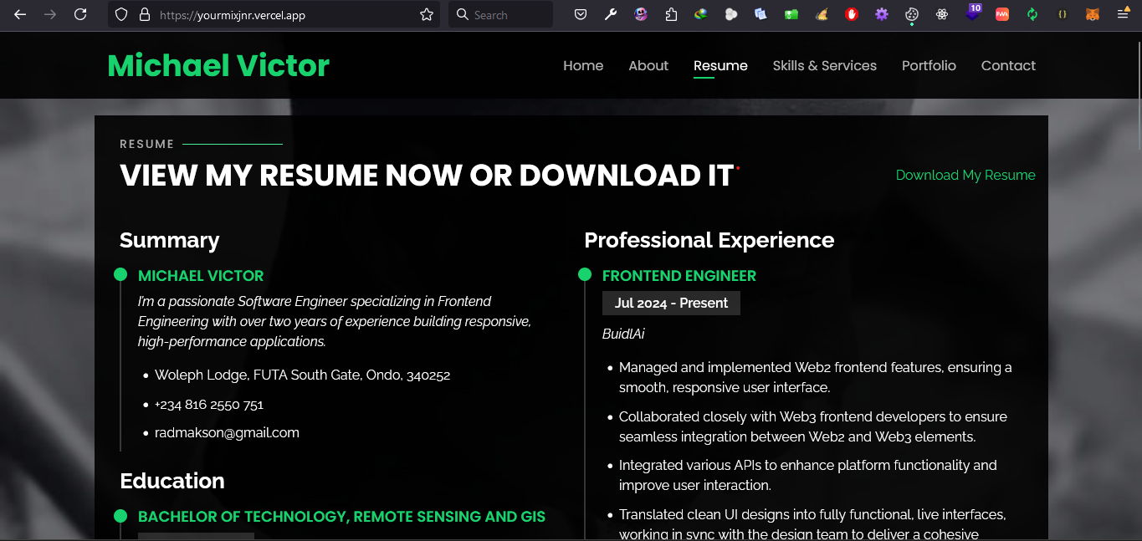The height and width of the screenshot is (541, 1142).
Task: Bookmark this page using the star icon
Action: (427, 14)
